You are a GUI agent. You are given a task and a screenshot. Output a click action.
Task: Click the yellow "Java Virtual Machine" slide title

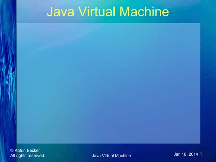point(108,12)
